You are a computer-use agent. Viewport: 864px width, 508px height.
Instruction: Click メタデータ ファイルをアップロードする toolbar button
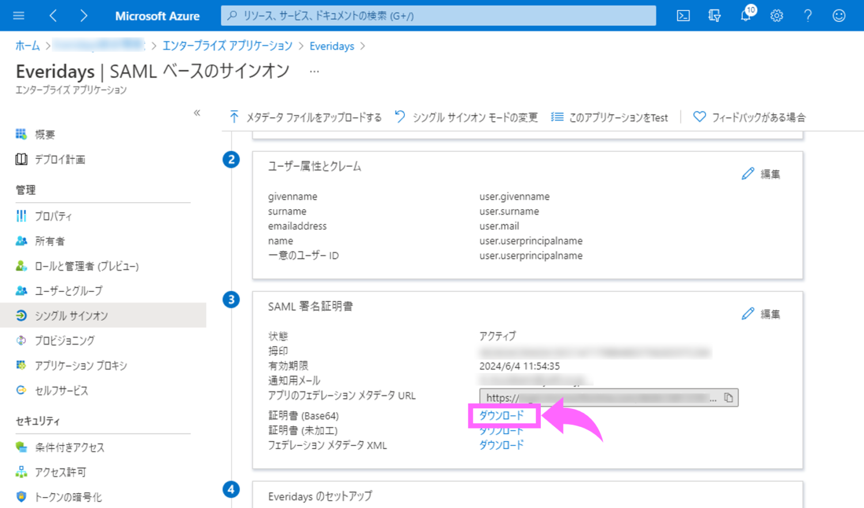pyautogui.click(x=306, y=117)
